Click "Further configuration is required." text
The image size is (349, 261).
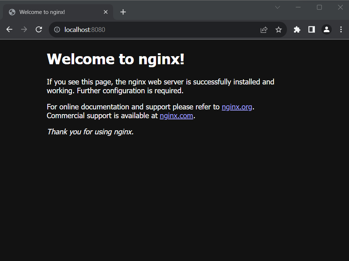click(x=130, y=91)
